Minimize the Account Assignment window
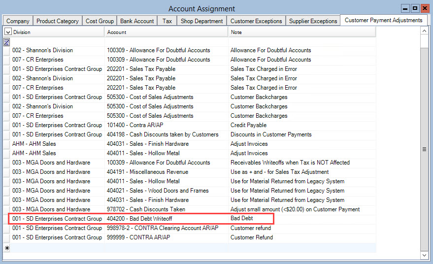Viewport: 433px width, 264px height. click(x=405, y=8)
